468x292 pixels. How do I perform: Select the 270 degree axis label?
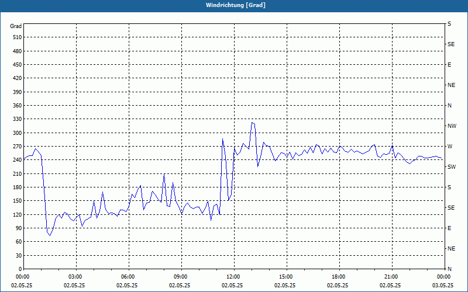tap(18, 147)
